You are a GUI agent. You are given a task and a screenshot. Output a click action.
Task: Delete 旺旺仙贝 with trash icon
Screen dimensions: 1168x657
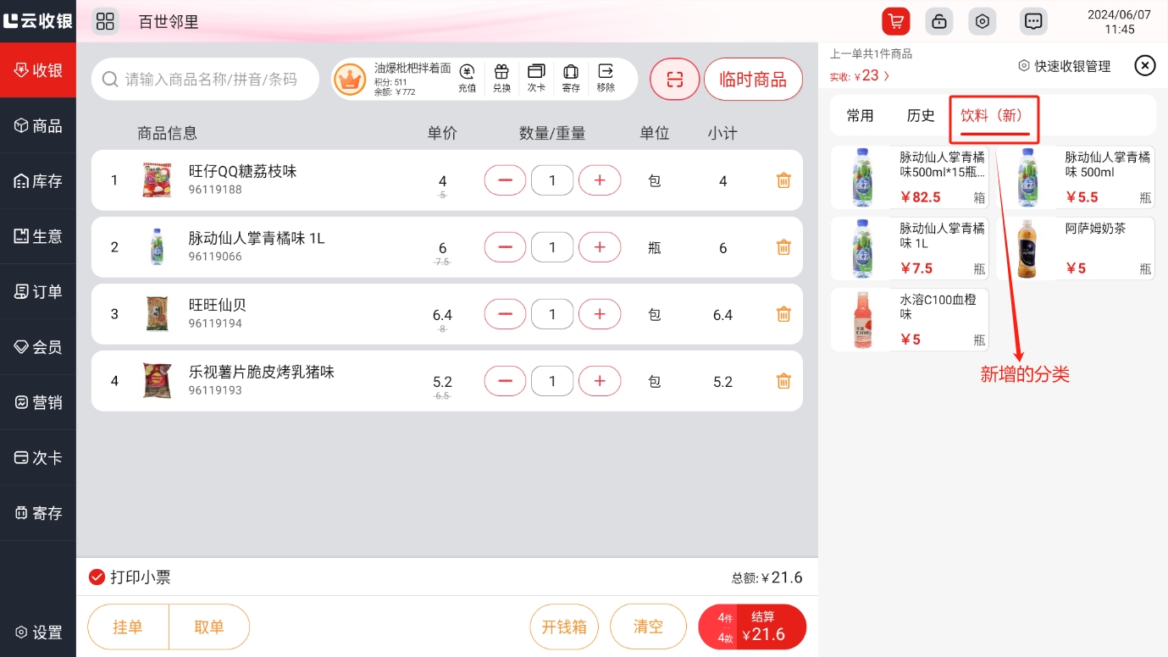783,314
